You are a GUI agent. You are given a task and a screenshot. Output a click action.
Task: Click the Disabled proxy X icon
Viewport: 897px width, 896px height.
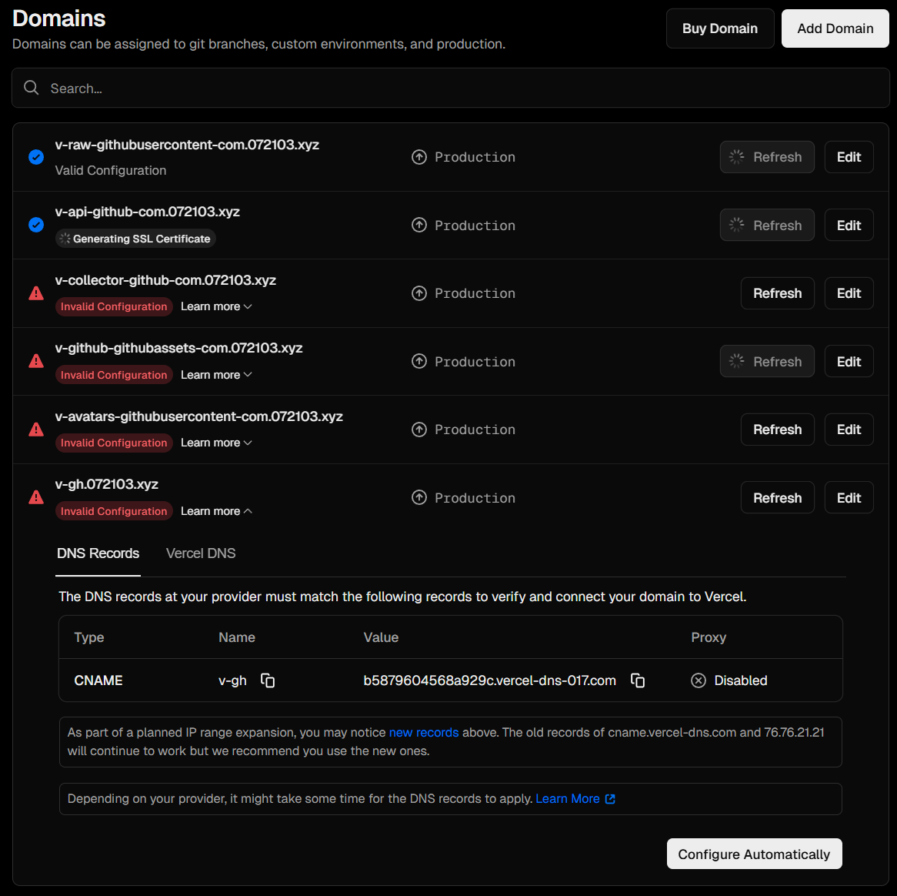coord(699,680)
